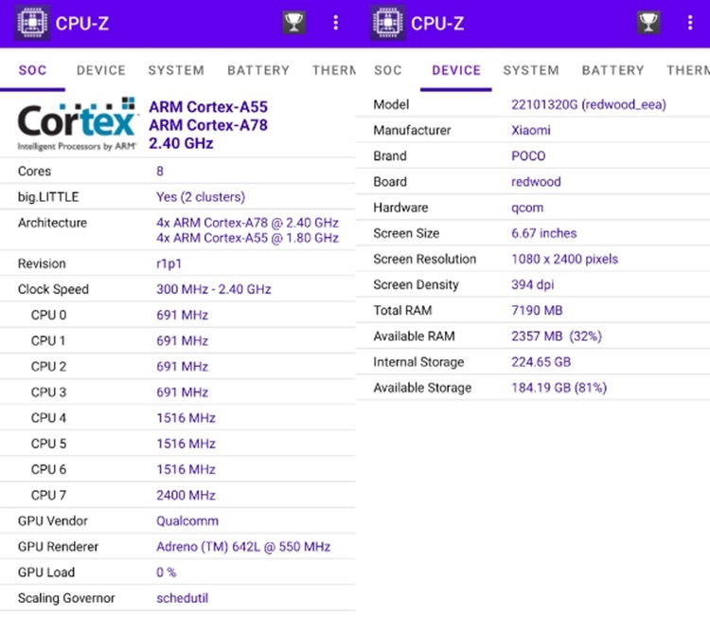Select Cores value '8'

pos(160,171)
